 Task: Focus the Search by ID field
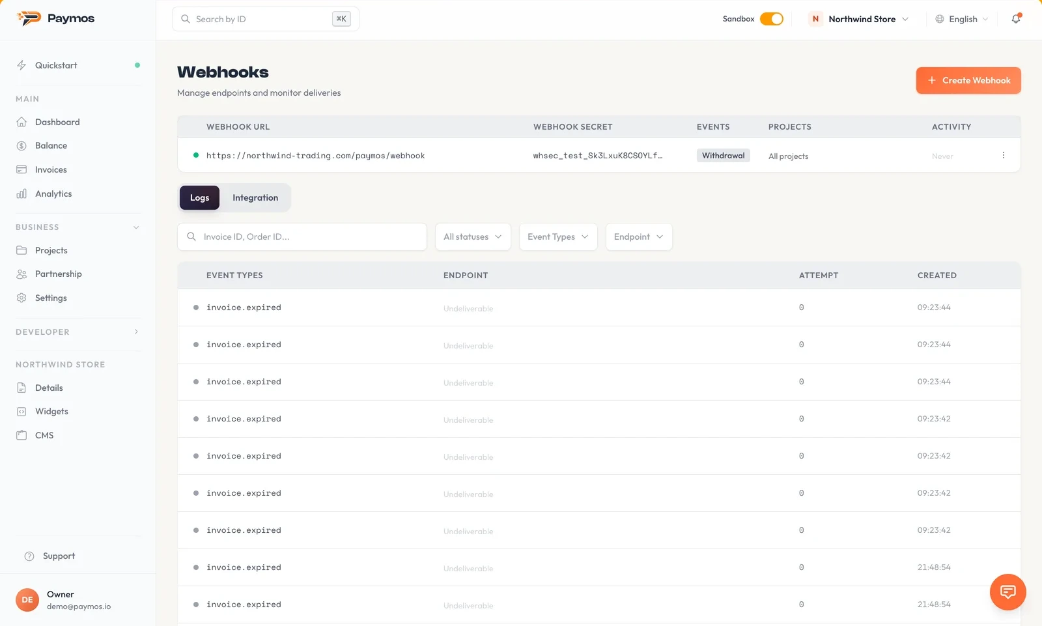tap(266, 19)
